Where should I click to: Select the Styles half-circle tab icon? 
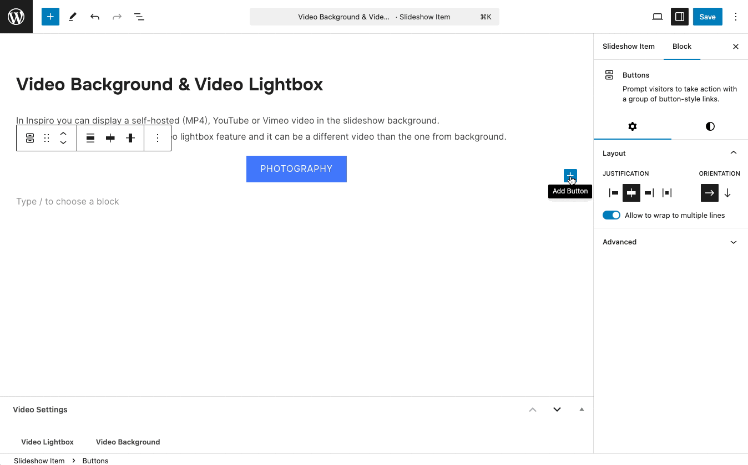point(710,126)
